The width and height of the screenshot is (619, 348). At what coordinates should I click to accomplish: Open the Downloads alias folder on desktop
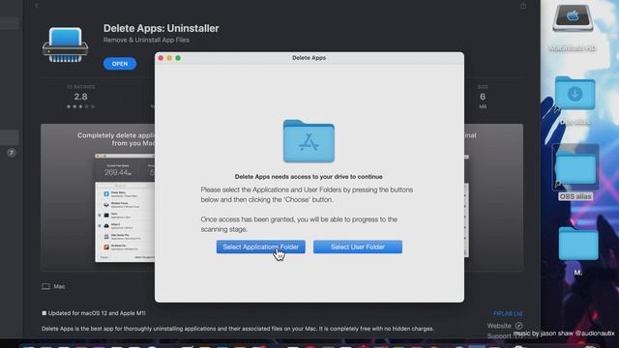575,94
